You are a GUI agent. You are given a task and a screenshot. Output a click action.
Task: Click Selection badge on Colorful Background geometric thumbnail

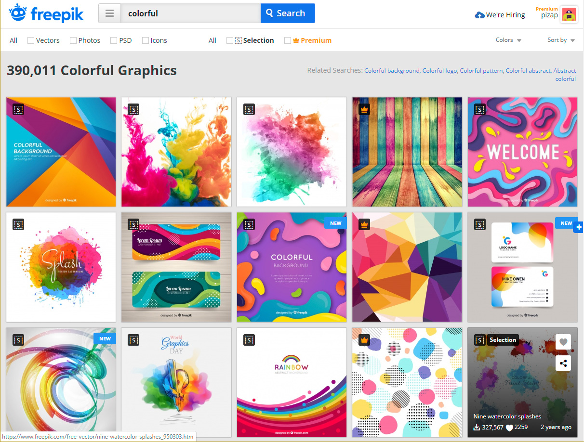pyautogui.click(x=18, y=110)
